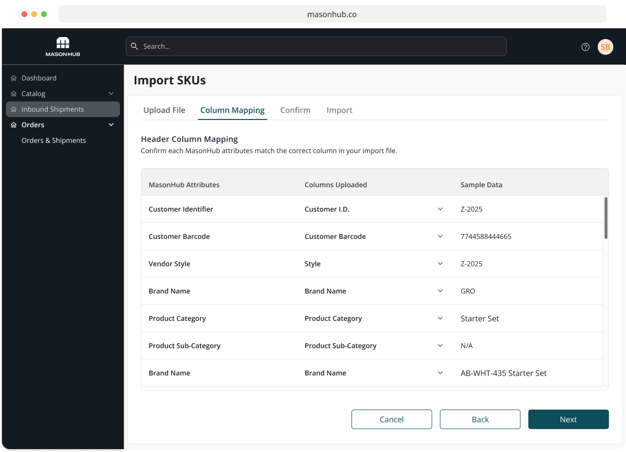Cancel the SKU import
Screen dimensions: 626x452
coord(391,419)
